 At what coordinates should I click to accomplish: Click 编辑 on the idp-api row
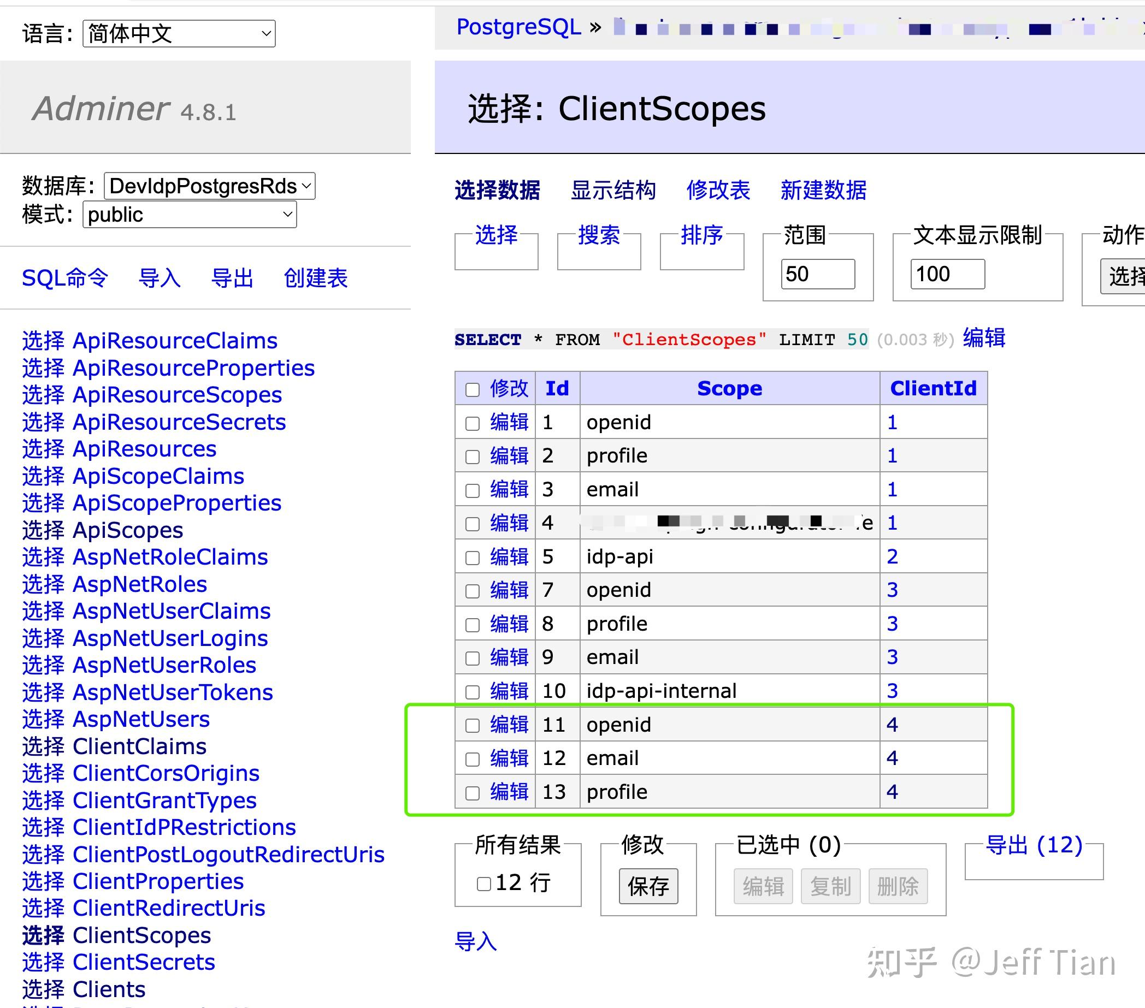click(x=510, y=557)
